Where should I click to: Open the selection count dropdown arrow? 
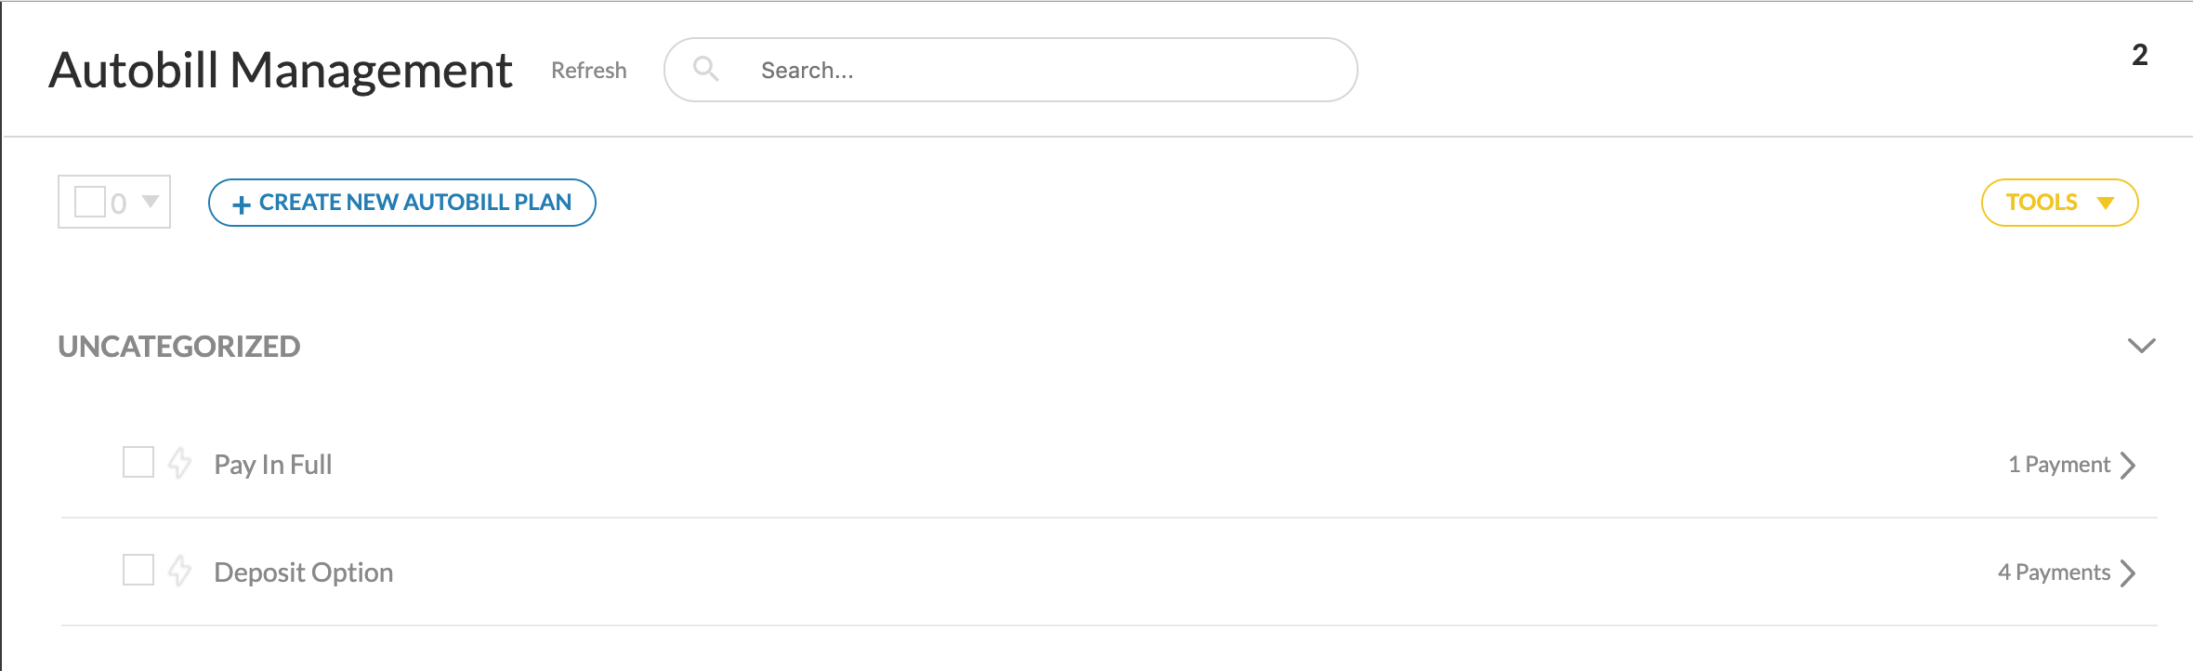[151, 202]
